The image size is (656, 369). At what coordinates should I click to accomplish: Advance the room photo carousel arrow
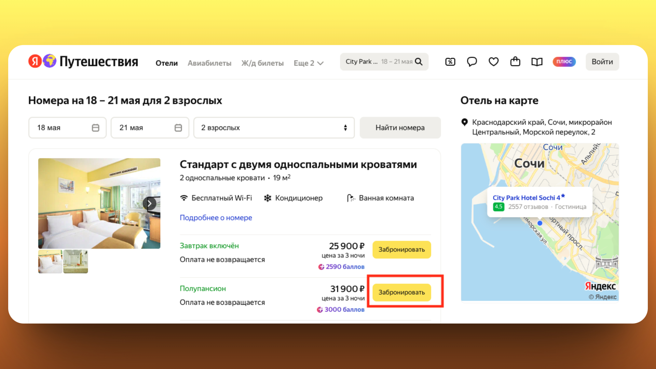[149, 203]
